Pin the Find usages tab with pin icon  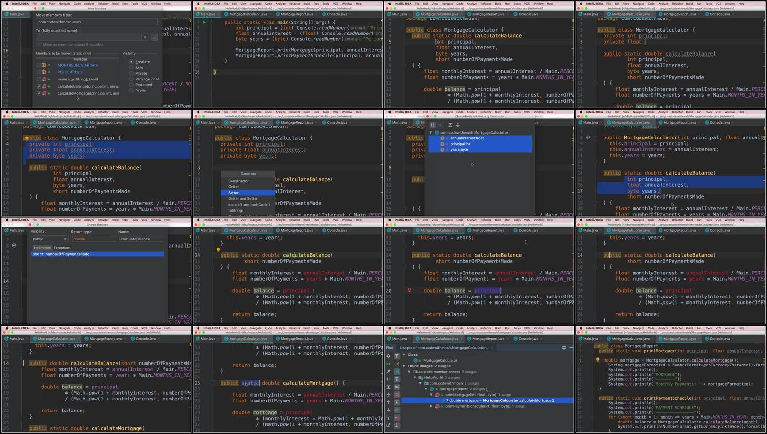click(x=388, y=371)
